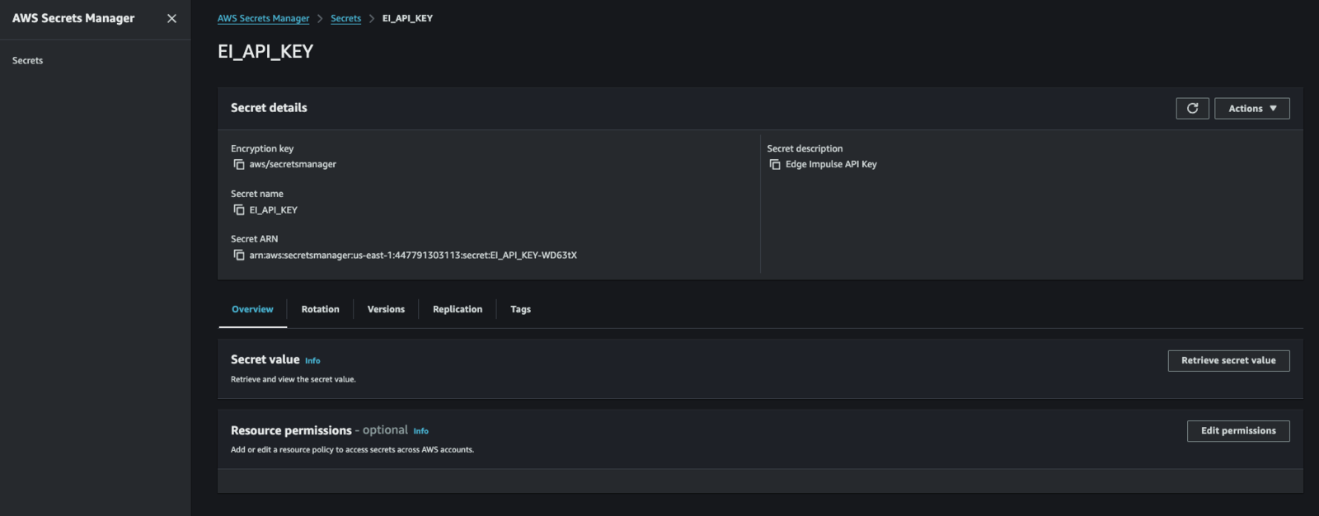This screenshot has height=516, width=1319.
Task: Copy the secret description Edge Impulse API Key
Action: (x=775, y=165)
